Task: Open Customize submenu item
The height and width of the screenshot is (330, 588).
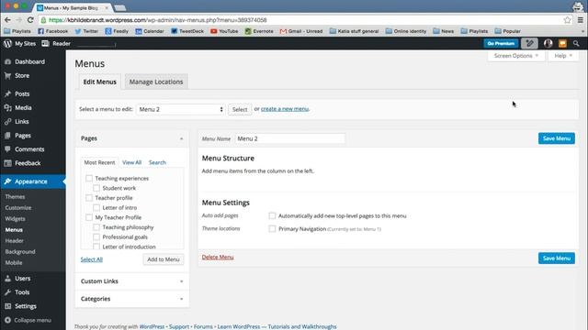Action: click(x=18, y=208)
